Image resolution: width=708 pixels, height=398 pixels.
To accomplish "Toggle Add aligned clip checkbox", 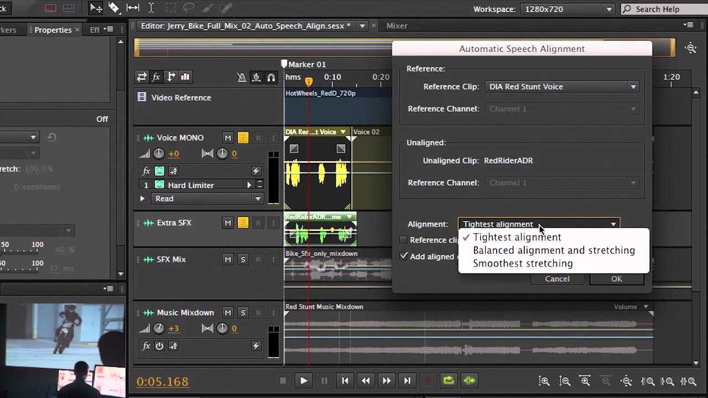I will click(x=404, y=256).
